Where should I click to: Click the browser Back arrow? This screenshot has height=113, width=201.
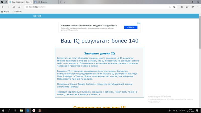coord(3,7)
